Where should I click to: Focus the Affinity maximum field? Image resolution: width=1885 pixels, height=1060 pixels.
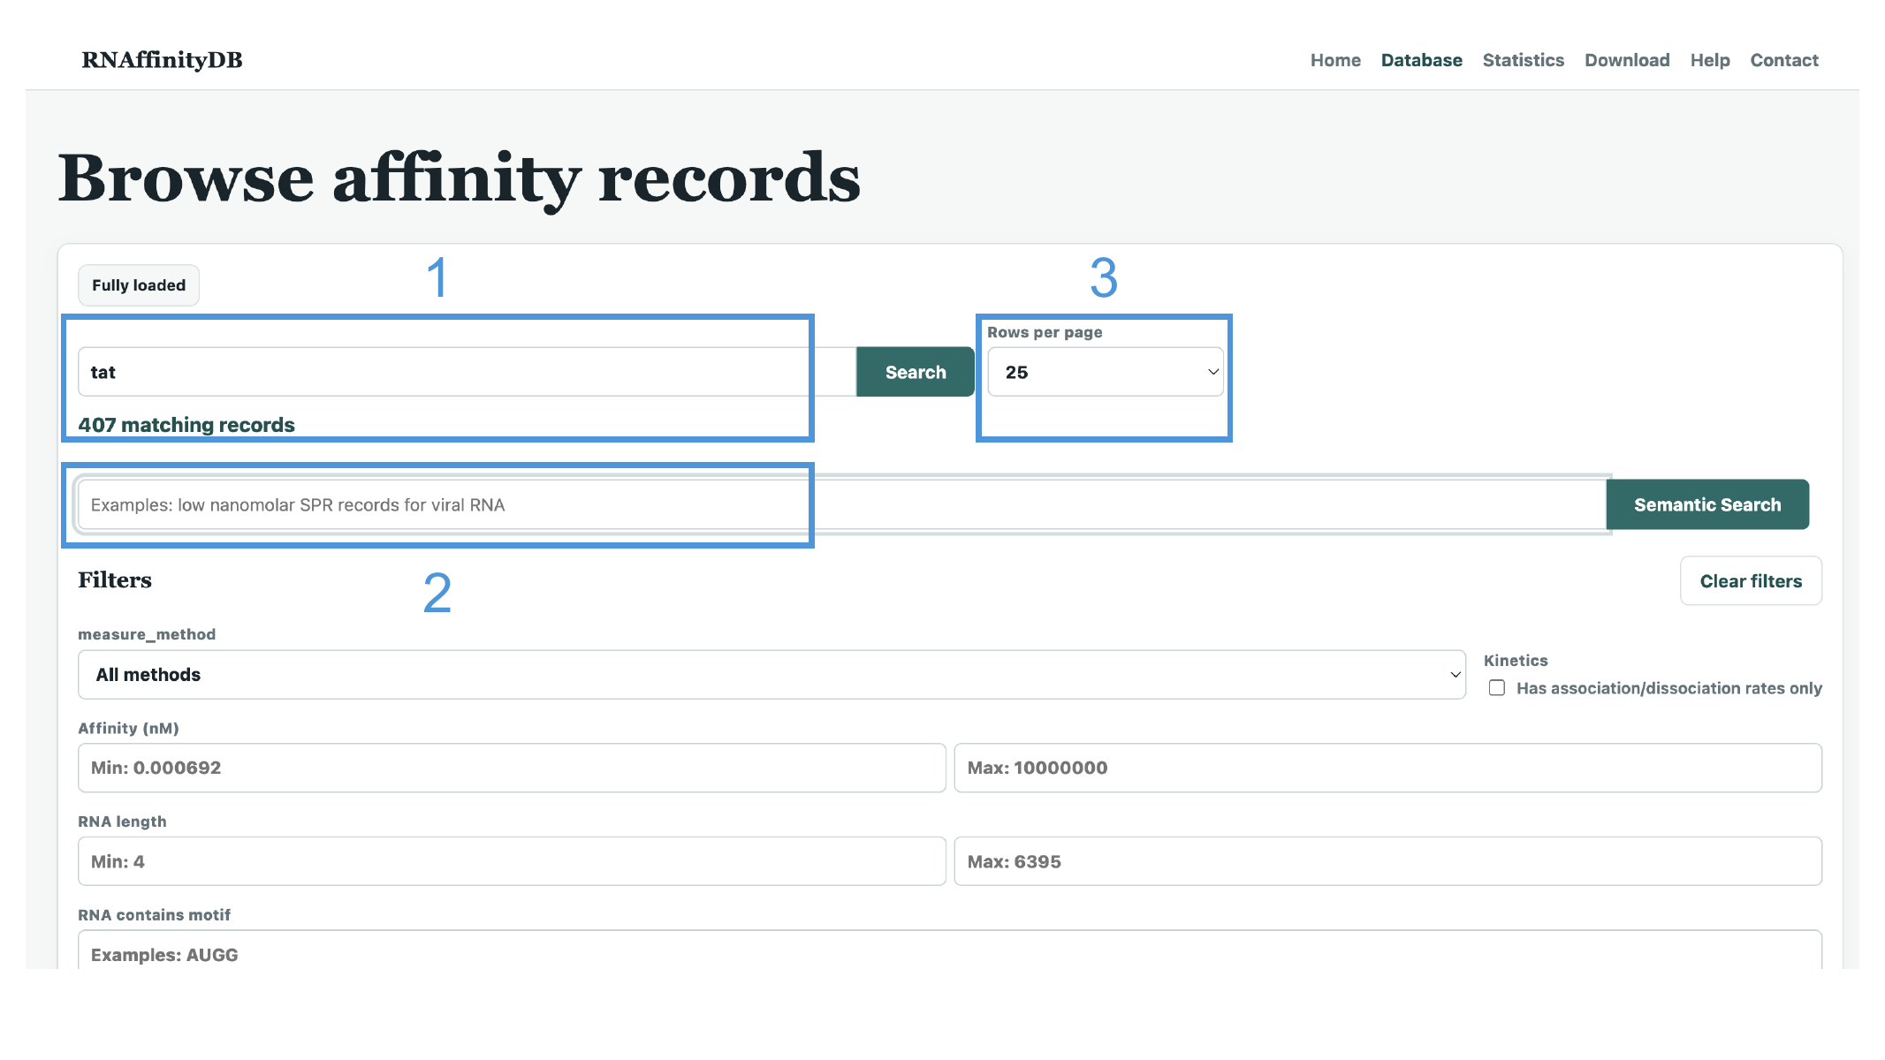[x=1387, y=768]
